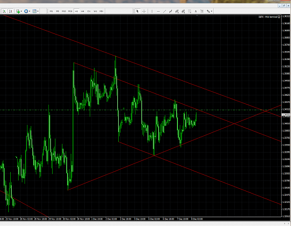Viewport: 291px width, 226px height.
Task: Switch to W1 weekly timeframe
Action: (95, 11)
